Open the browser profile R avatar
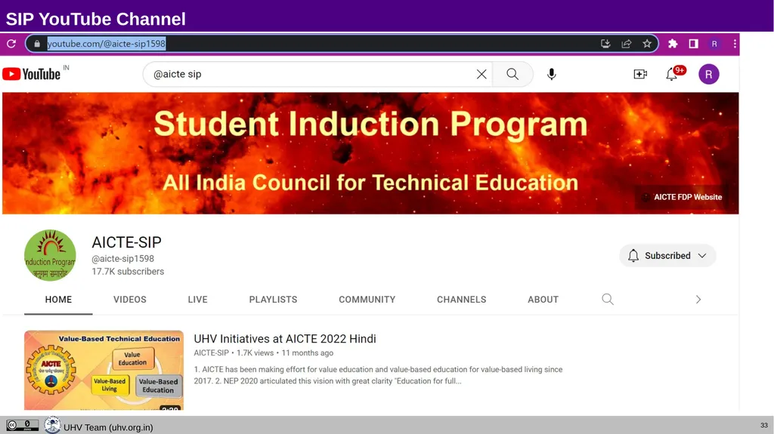Image resolution: width=774 pixels, height=434 pixels. [714, 44]
